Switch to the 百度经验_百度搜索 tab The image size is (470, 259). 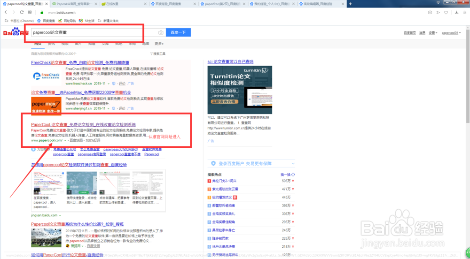(173, 4)
